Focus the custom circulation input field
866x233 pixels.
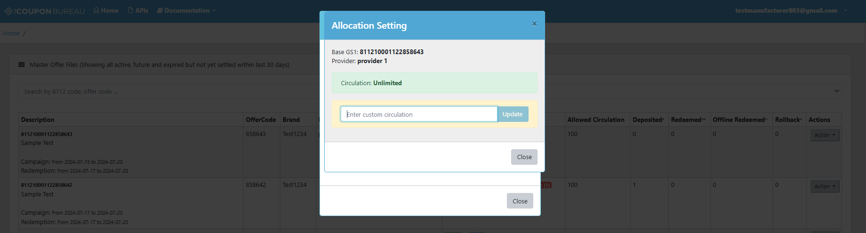[x=419, y=114]
